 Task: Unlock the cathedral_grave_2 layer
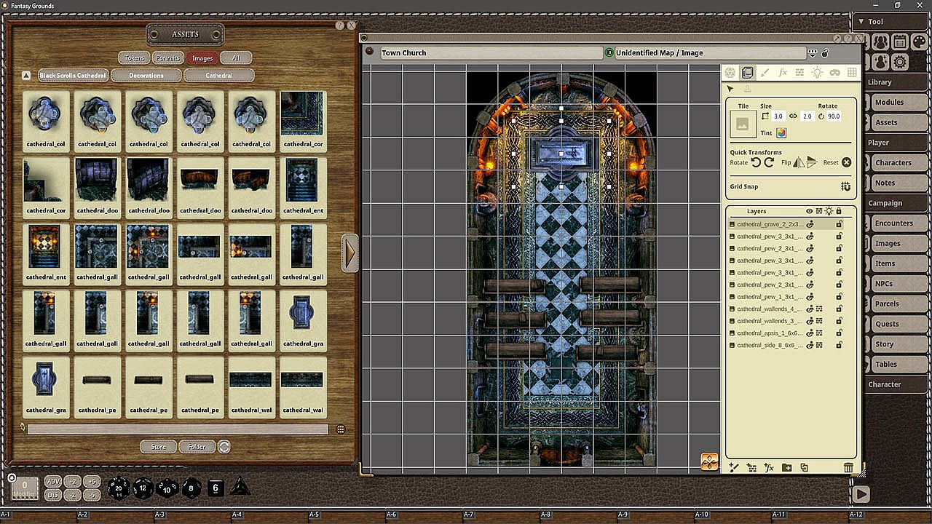pos(839,224)
